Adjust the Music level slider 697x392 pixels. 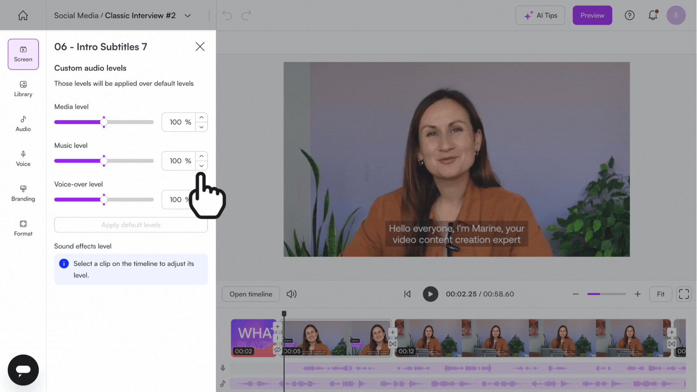[x=104, y=161]
